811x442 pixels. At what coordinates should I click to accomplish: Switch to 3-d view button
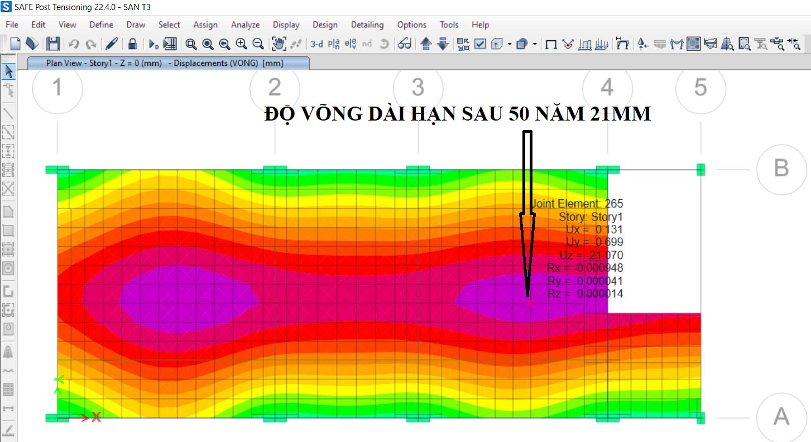(x=316, y=44)
